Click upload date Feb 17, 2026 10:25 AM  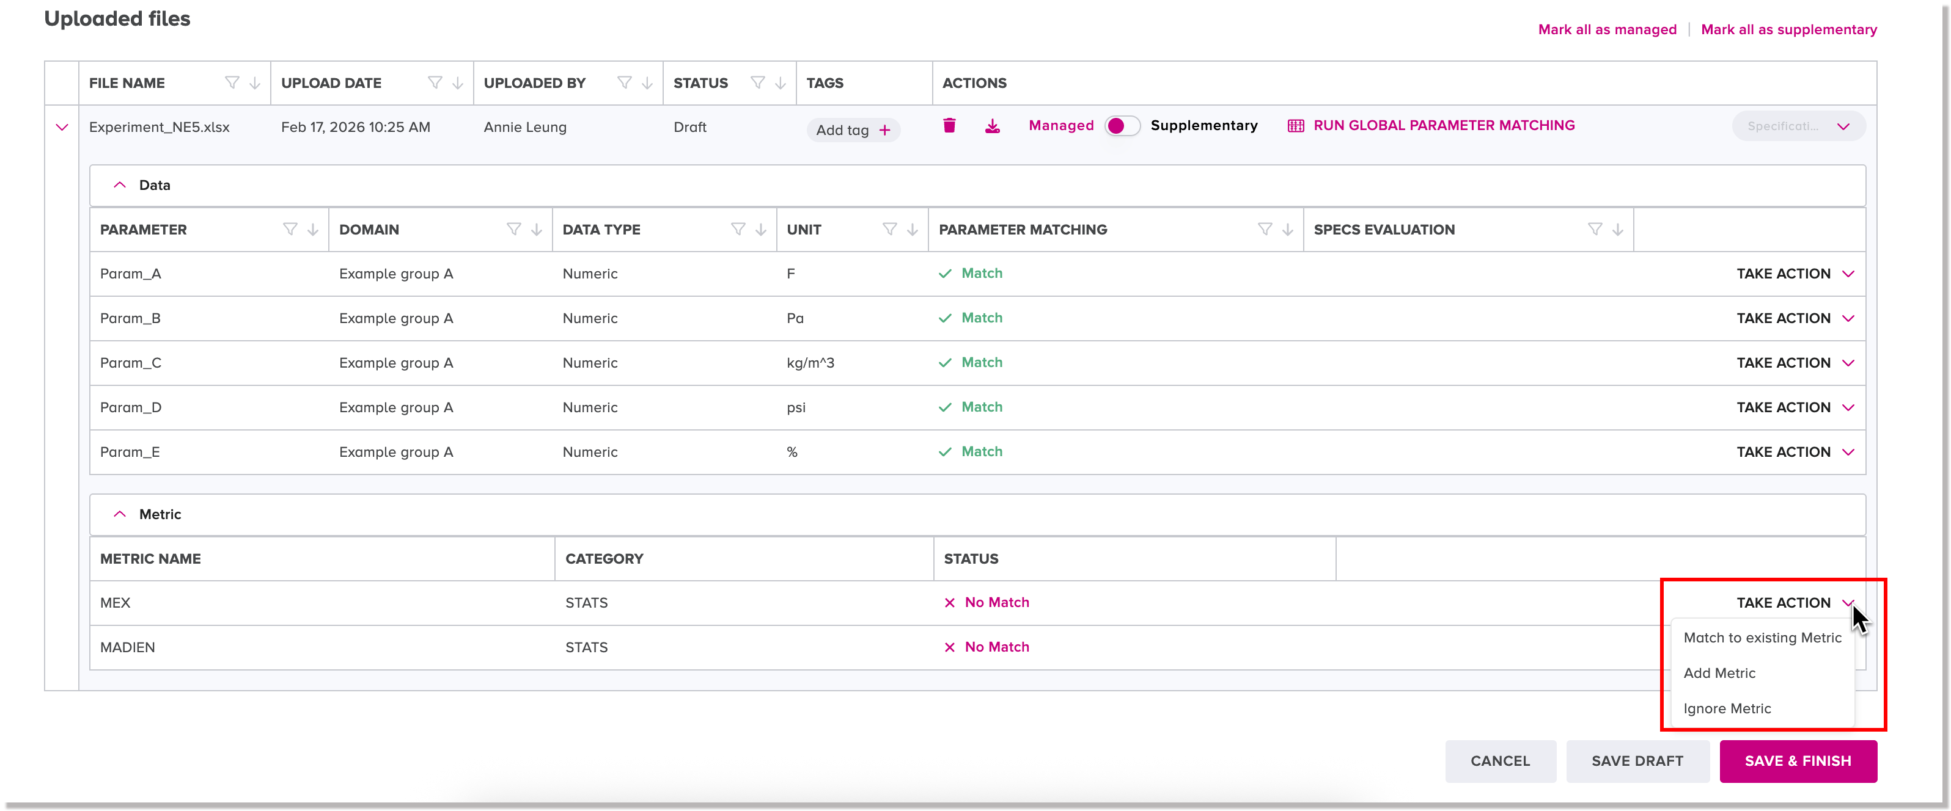click(x=355, y=127)
